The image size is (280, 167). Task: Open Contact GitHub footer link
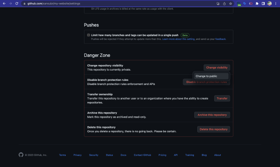(143, 155)
